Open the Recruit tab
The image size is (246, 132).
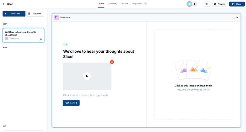coord(124,4)
